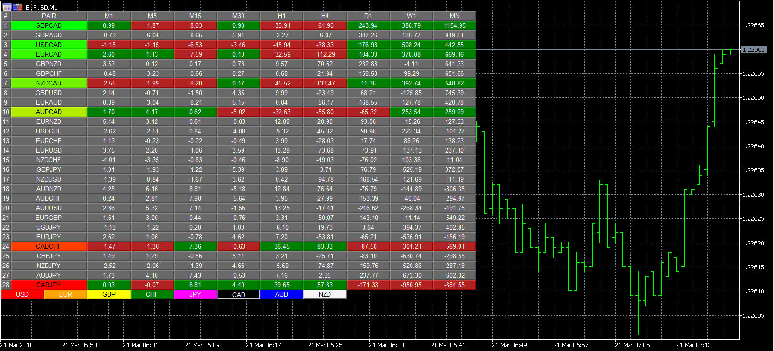774x351 pixels.
Task: Select the GBPCHF pair cell
Action: tap(49, 73)
